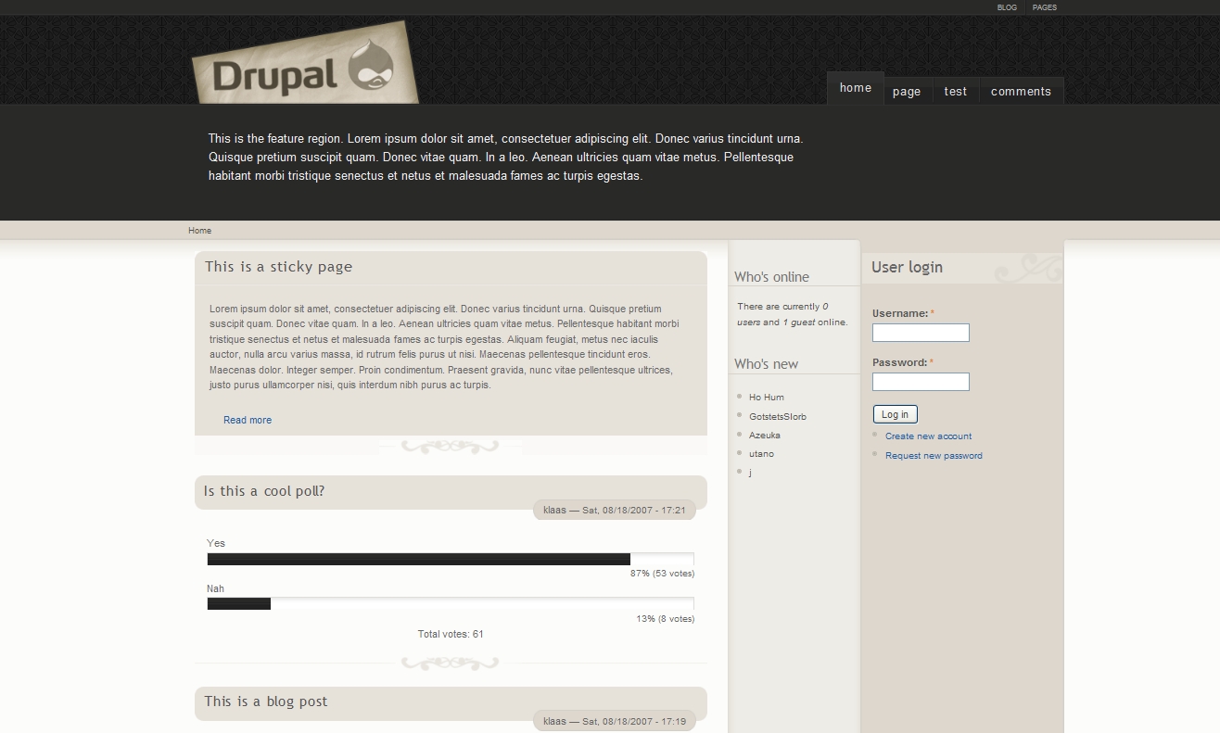Viewport: 1220px width, 733px height.
Task: Open 'This is a sticky page' title
Action: coord(278,267)
